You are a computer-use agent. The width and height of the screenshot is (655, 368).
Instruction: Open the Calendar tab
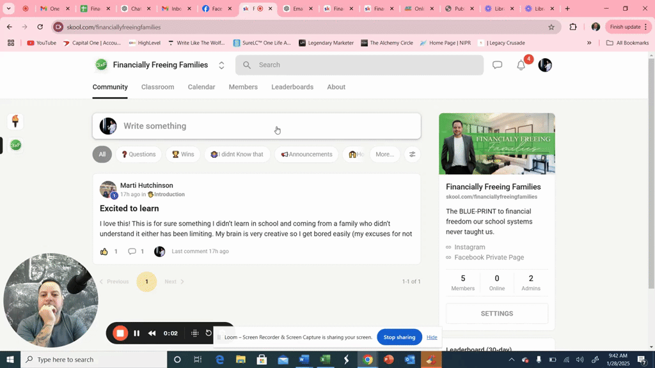201,87
